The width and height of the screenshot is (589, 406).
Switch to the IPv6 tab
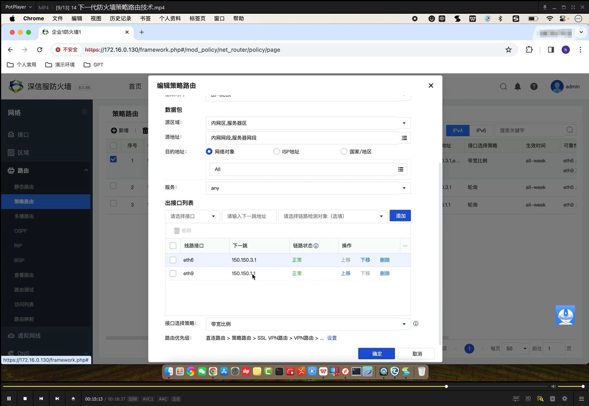(x=481, y=130)
